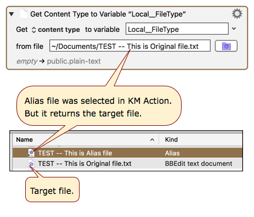Select 'TEST -- This is Alias file' row
This screenshot has height=217, width=254.
click(127, 153)
